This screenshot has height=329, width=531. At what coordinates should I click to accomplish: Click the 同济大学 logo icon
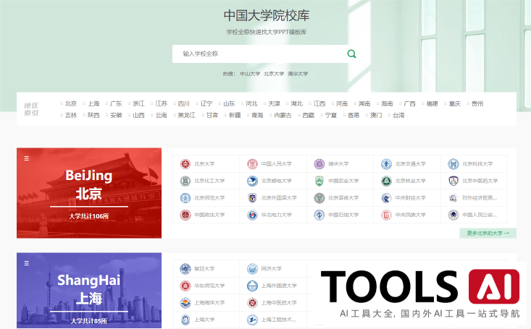pos(252,268)
